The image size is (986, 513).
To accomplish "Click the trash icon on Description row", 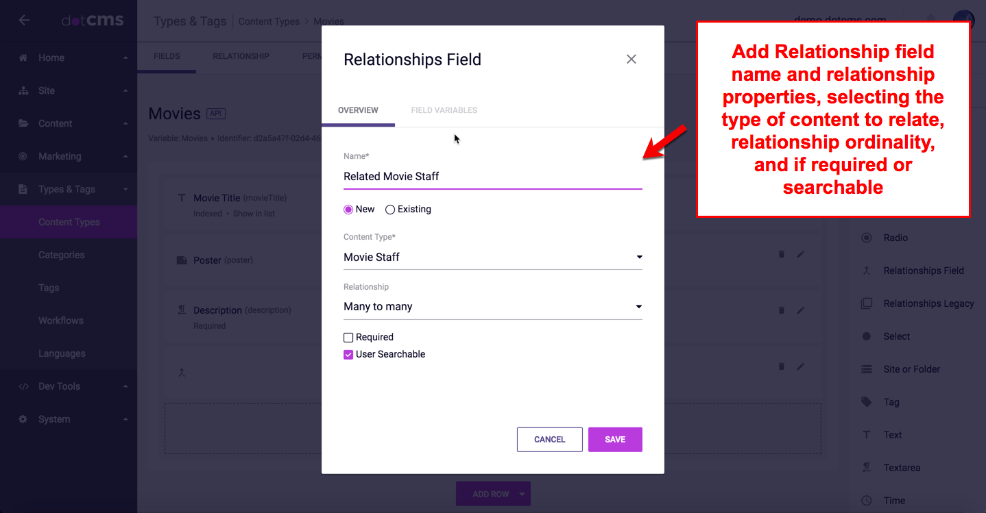I will point(781,310).
